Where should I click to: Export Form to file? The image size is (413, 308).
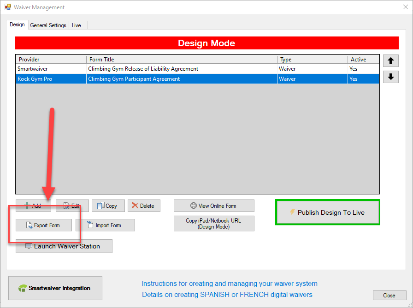[44, 225]
